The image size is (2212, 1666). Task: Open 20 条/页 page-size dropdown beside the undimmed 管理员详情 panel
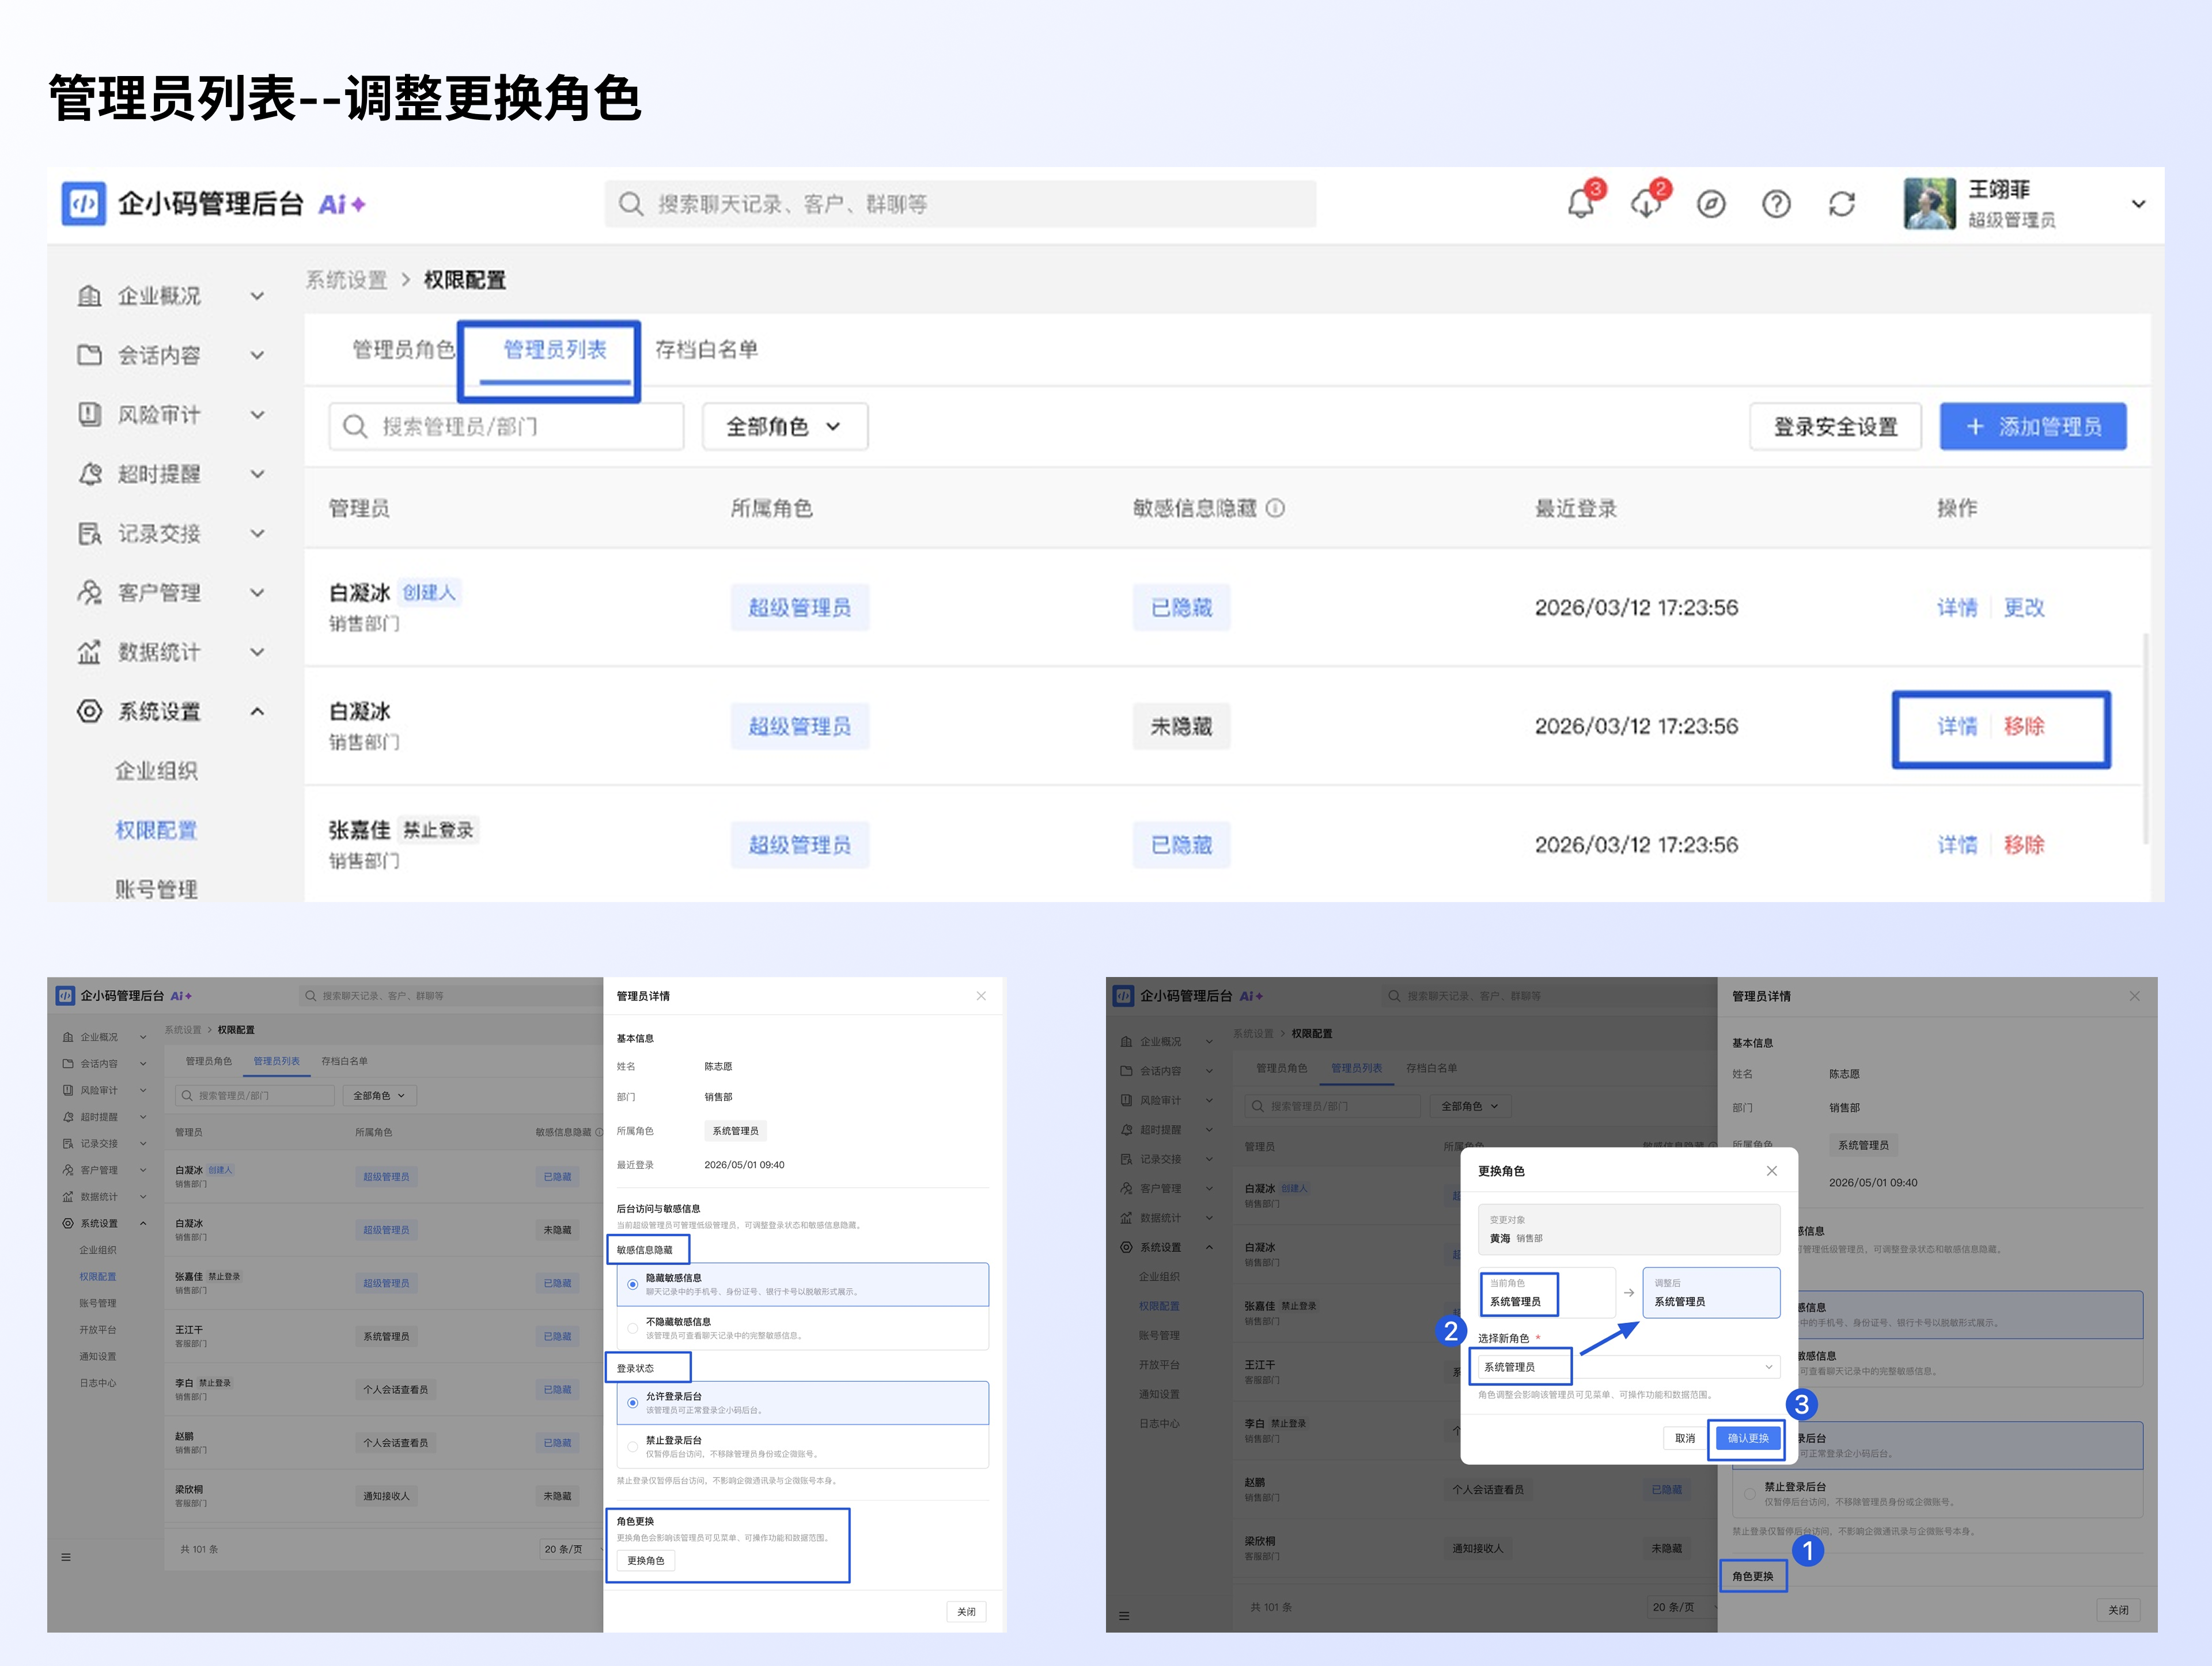click(x=571, y=1549)
